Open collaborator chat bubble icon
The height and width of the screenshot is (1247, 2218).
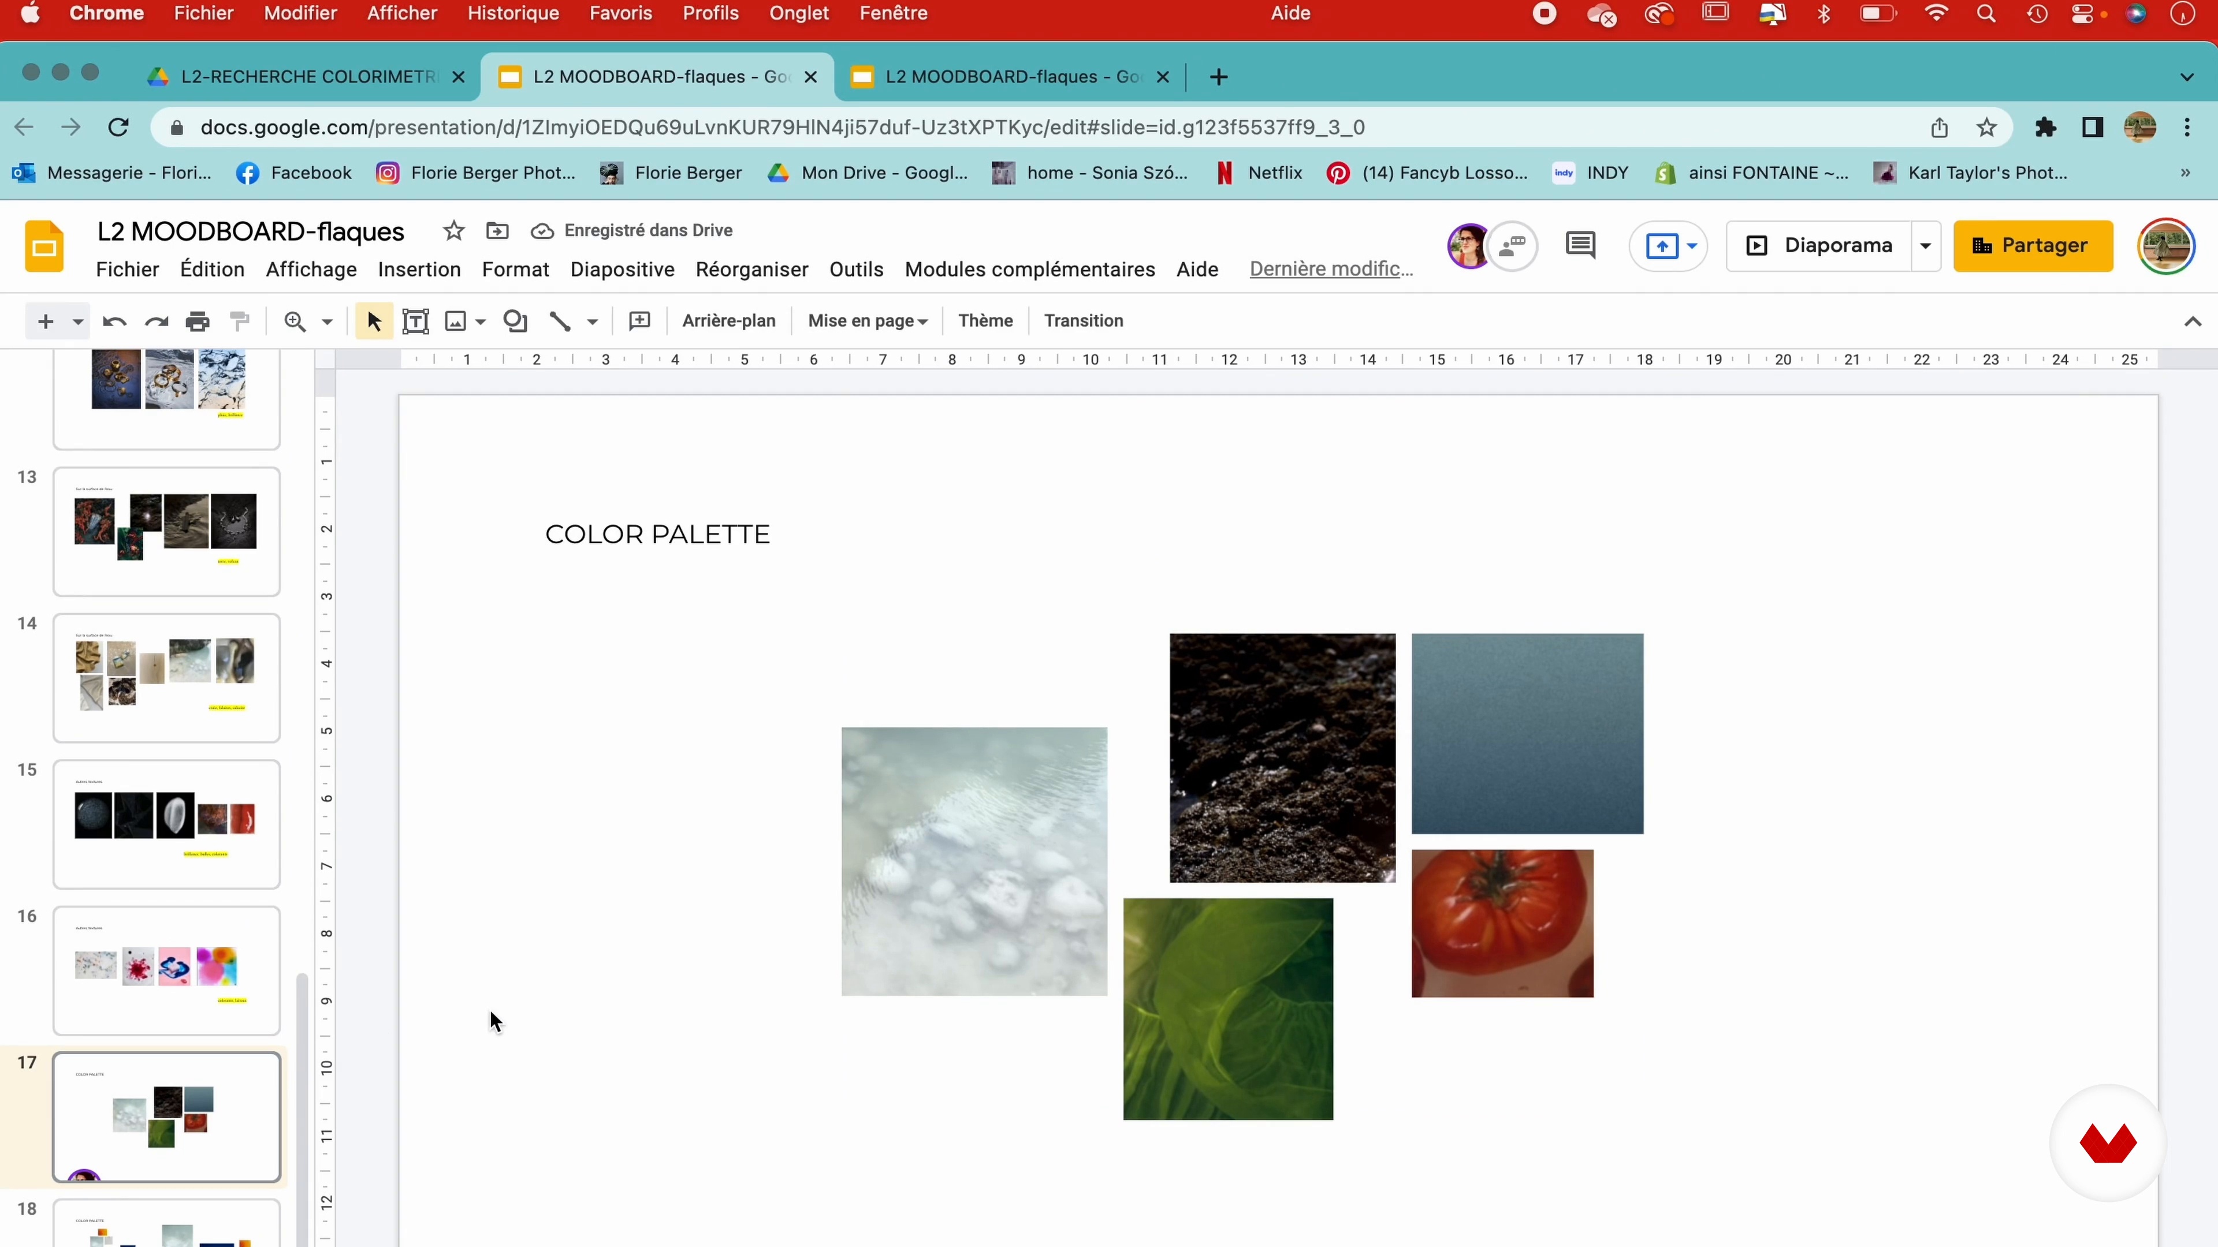point(1513,246)
